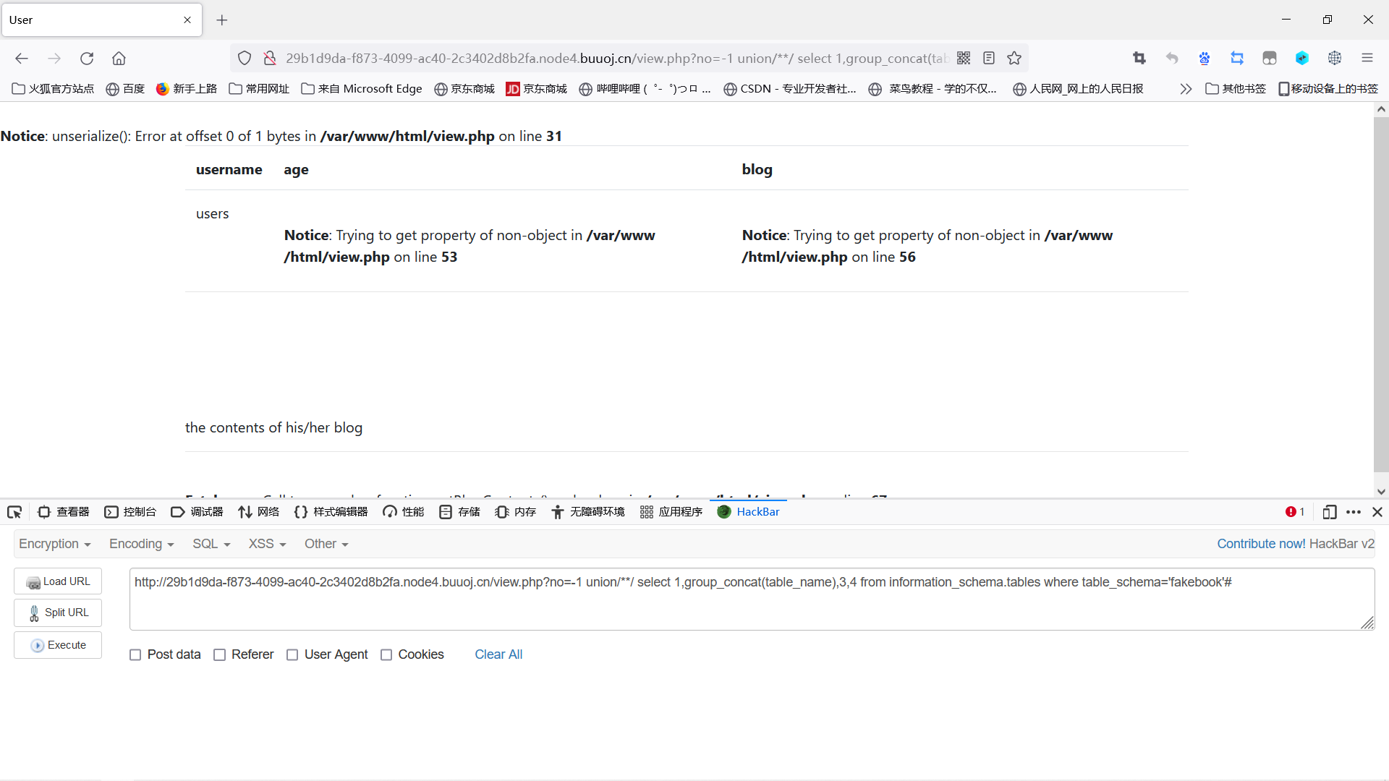Expand the Encryption dropdown menu
1389x781 pixels.
pos(54,544)
